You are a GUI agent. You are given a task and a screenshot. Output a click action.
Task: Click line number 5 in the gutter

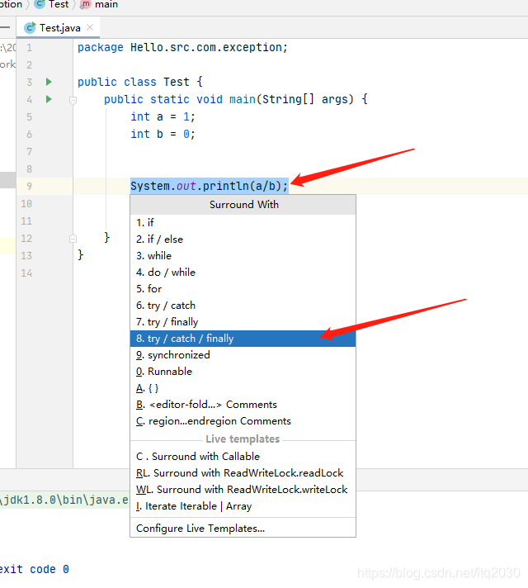tap(29, 117)
